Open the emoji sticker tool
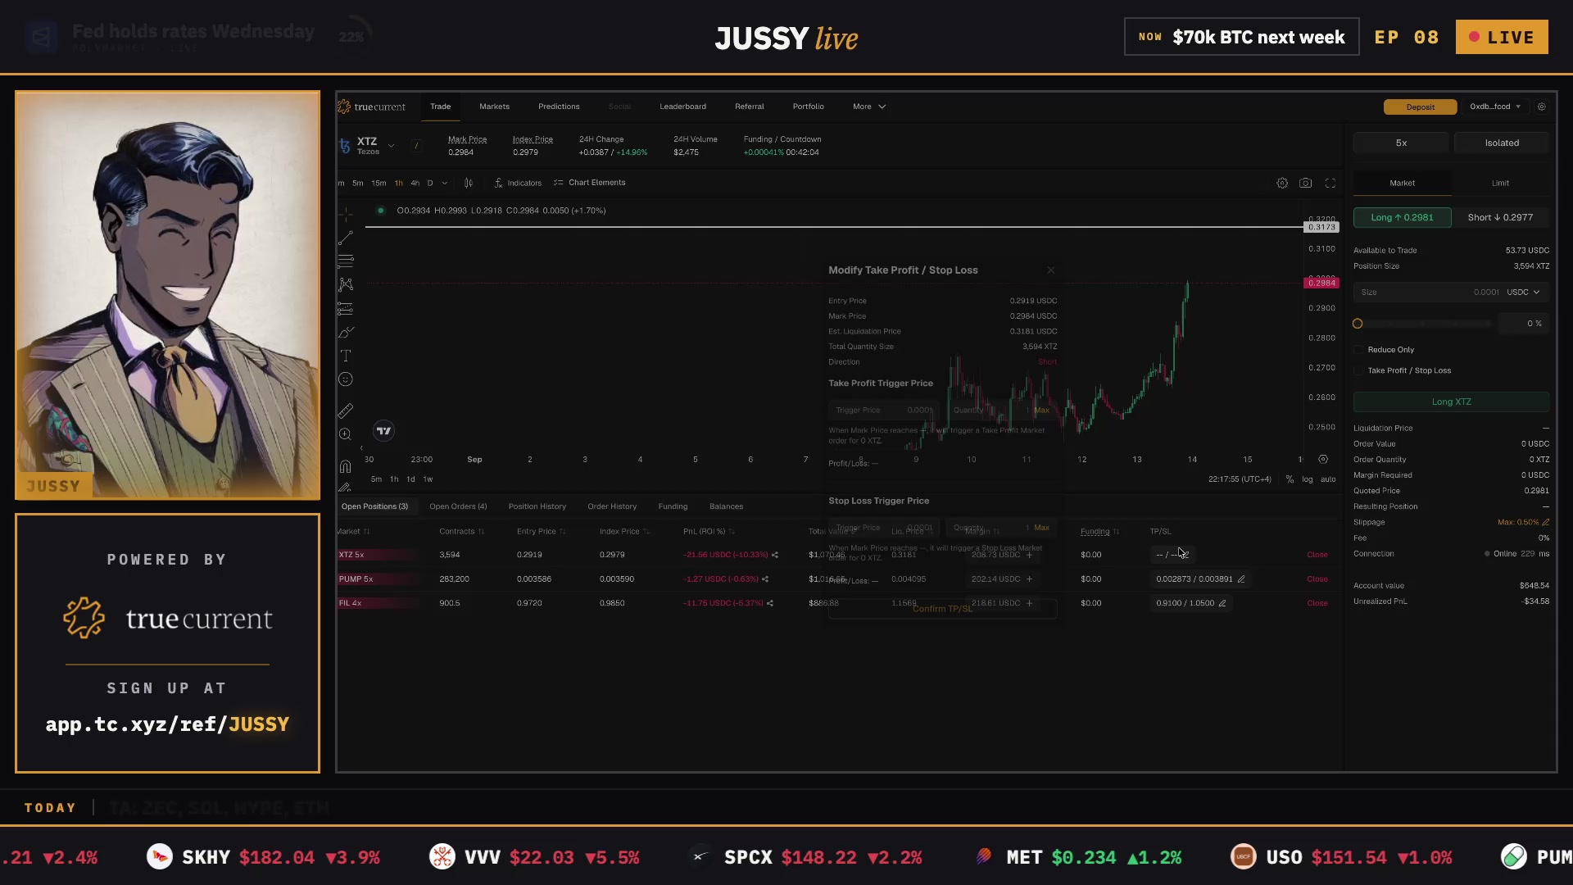Screen dimensions: 1573x885 point(346,379)
